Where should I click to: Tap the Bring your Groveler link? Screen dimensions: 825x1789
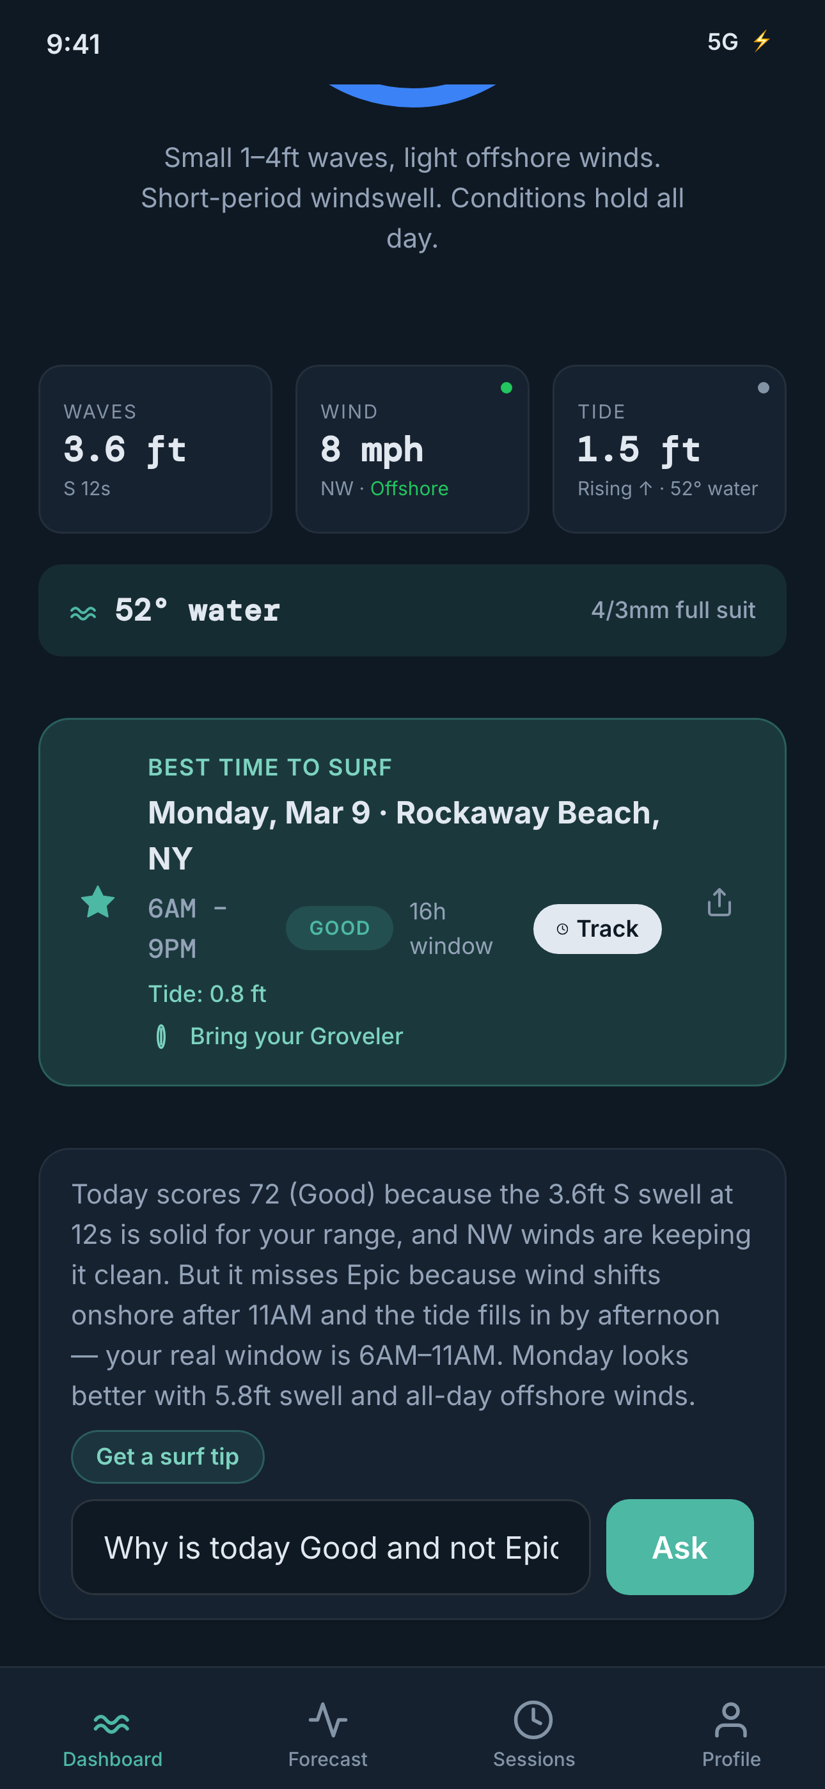(296, 1036)
